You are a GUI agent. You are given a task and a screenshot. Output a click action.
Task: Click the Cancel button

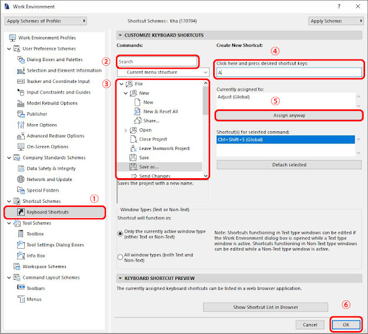(x=310, y=325)
